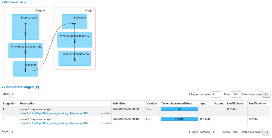
Task: Select the Exchange node in Stage 0
Action: (25, 69)
